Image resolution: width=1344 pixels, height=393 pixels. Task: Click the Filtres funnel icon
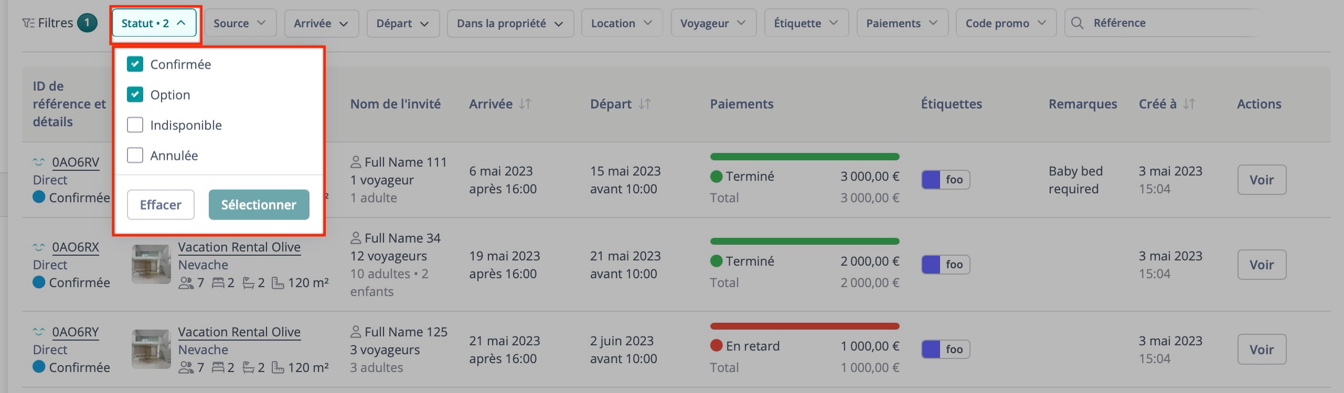pos(29,23)
